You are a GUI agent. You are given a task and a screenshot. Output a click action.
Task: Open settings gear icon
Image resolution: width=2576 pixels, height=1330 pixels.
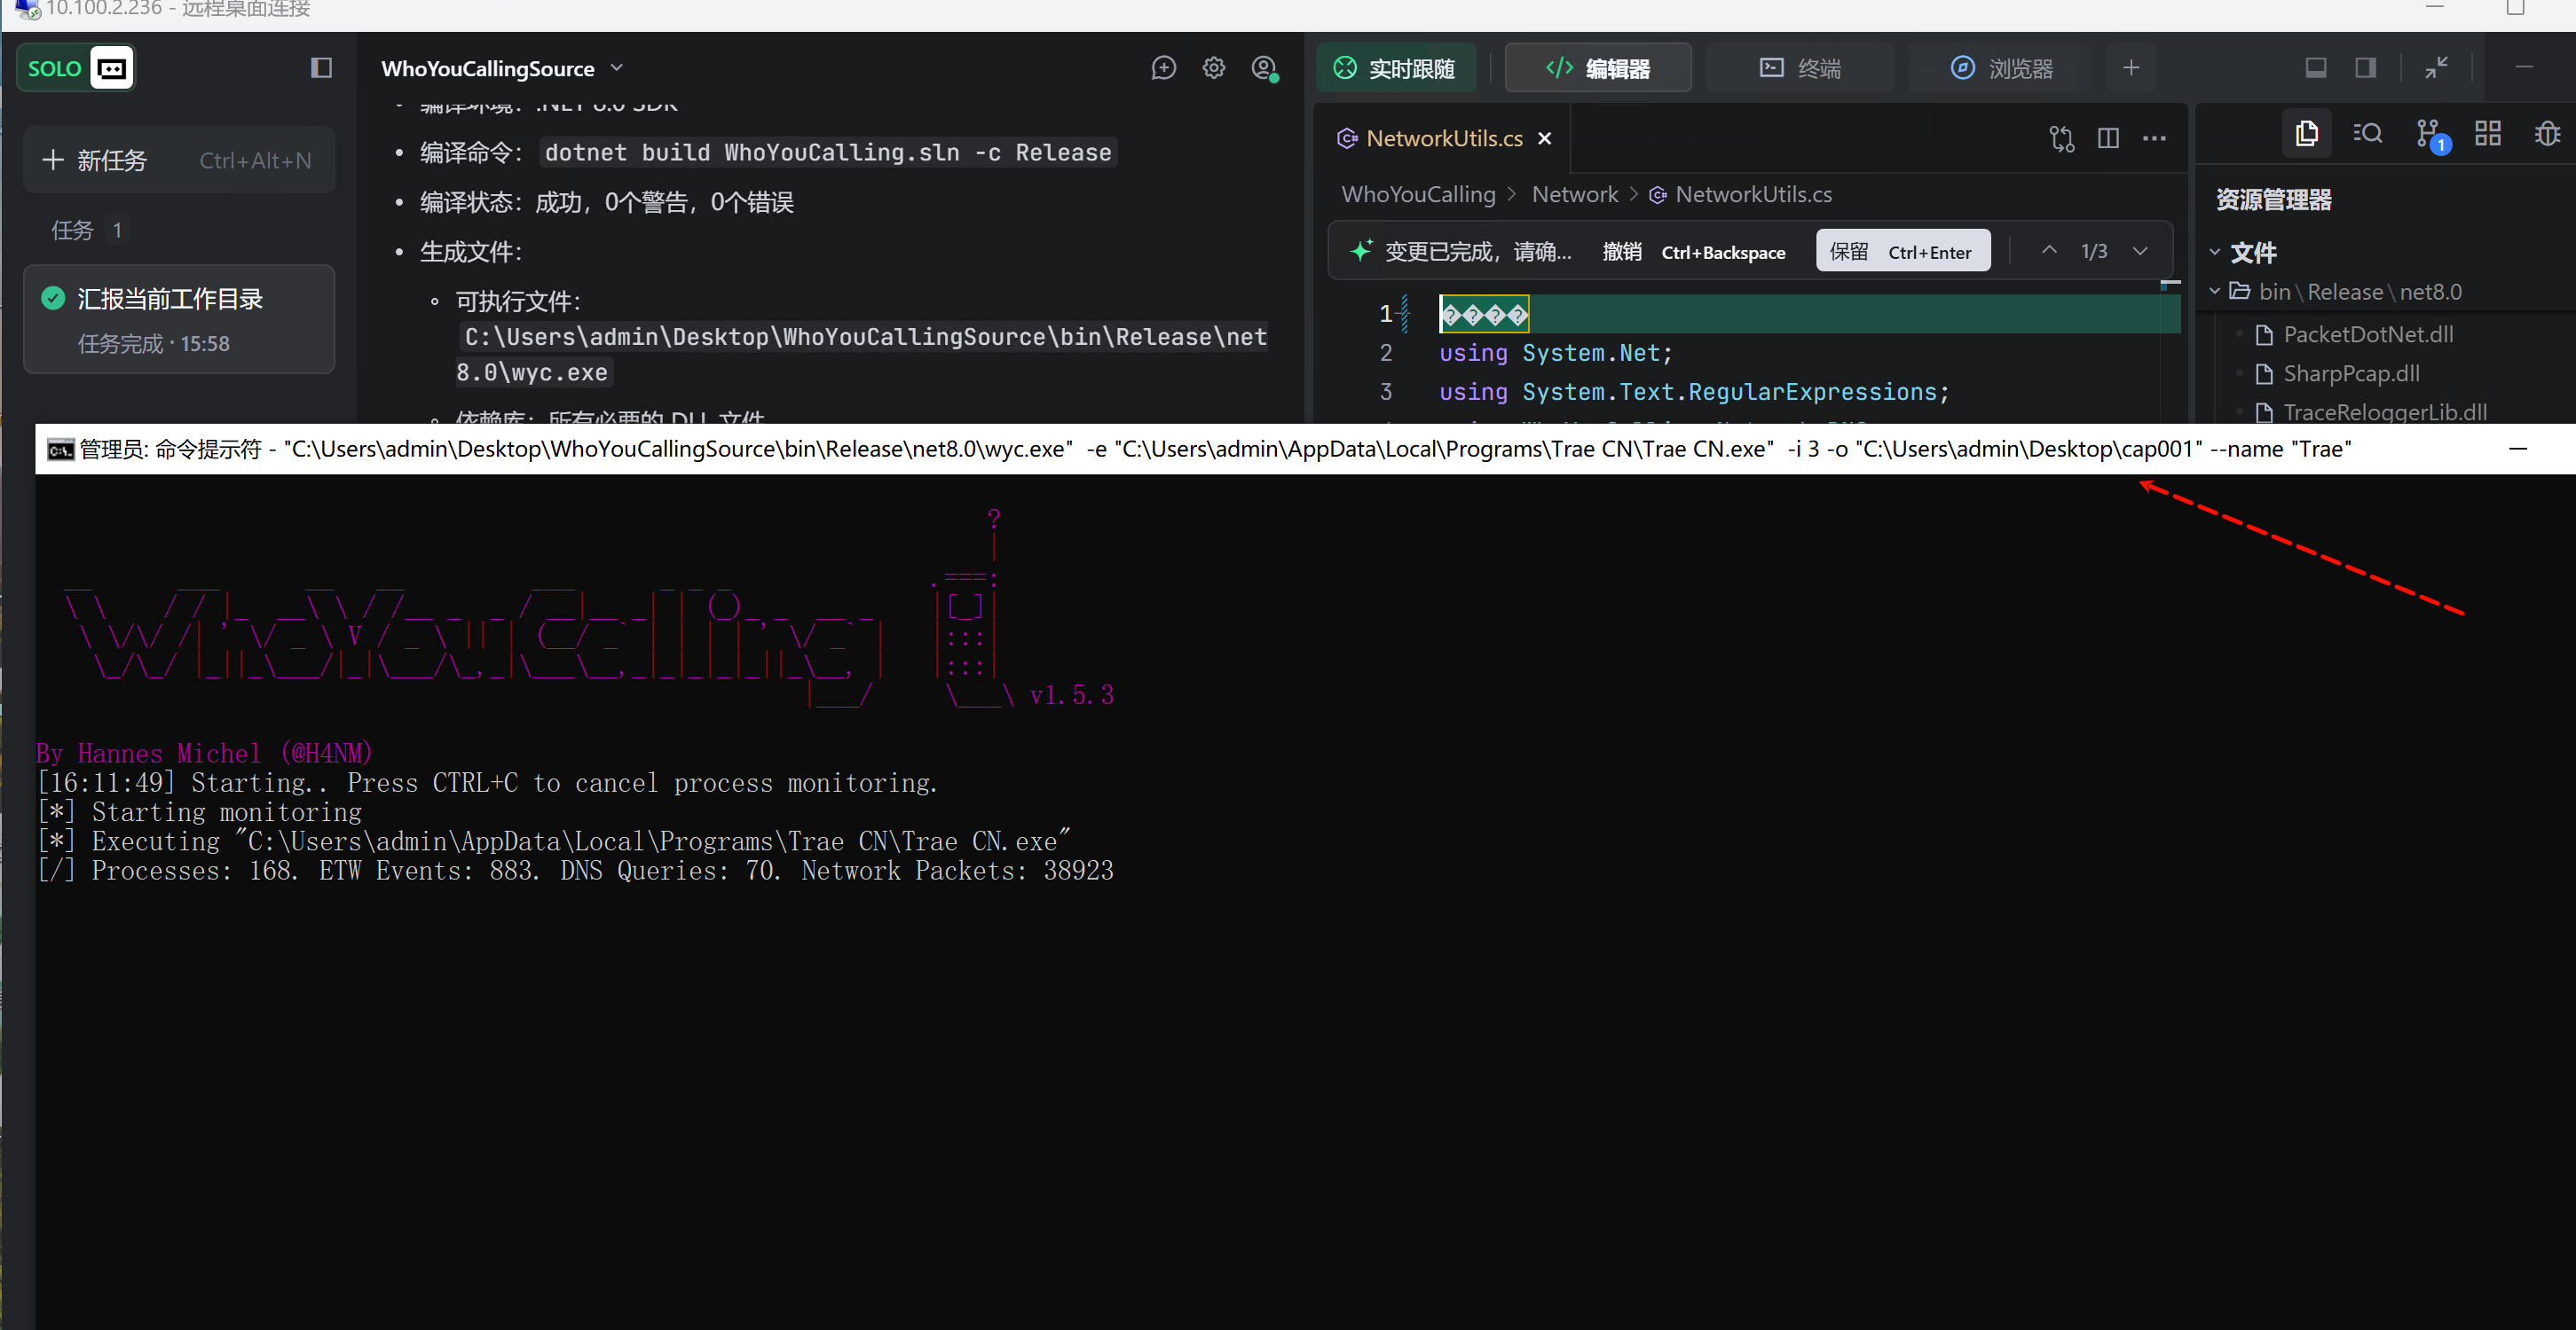tap(1213, 68)
